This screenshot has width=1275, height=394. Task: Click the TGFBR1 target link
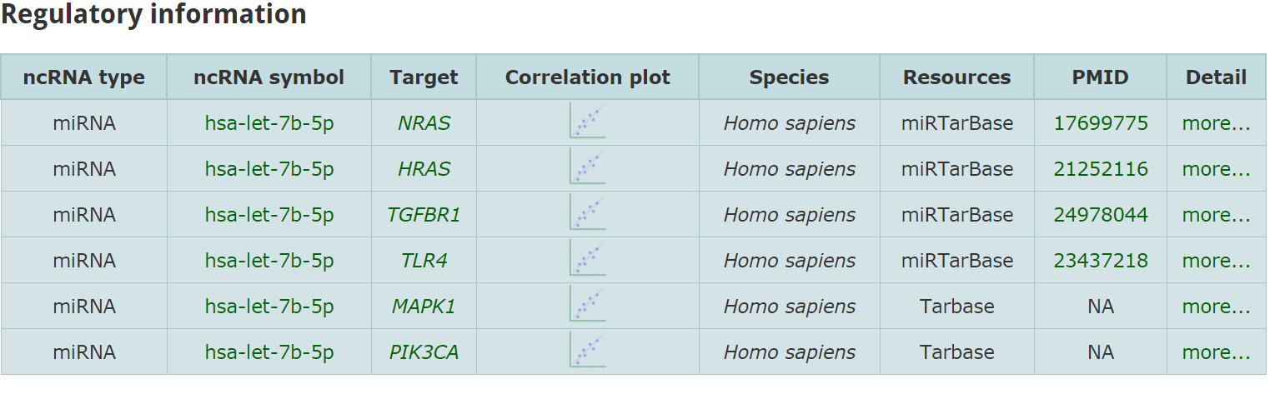pyautogui.click(x=424, y=215)
